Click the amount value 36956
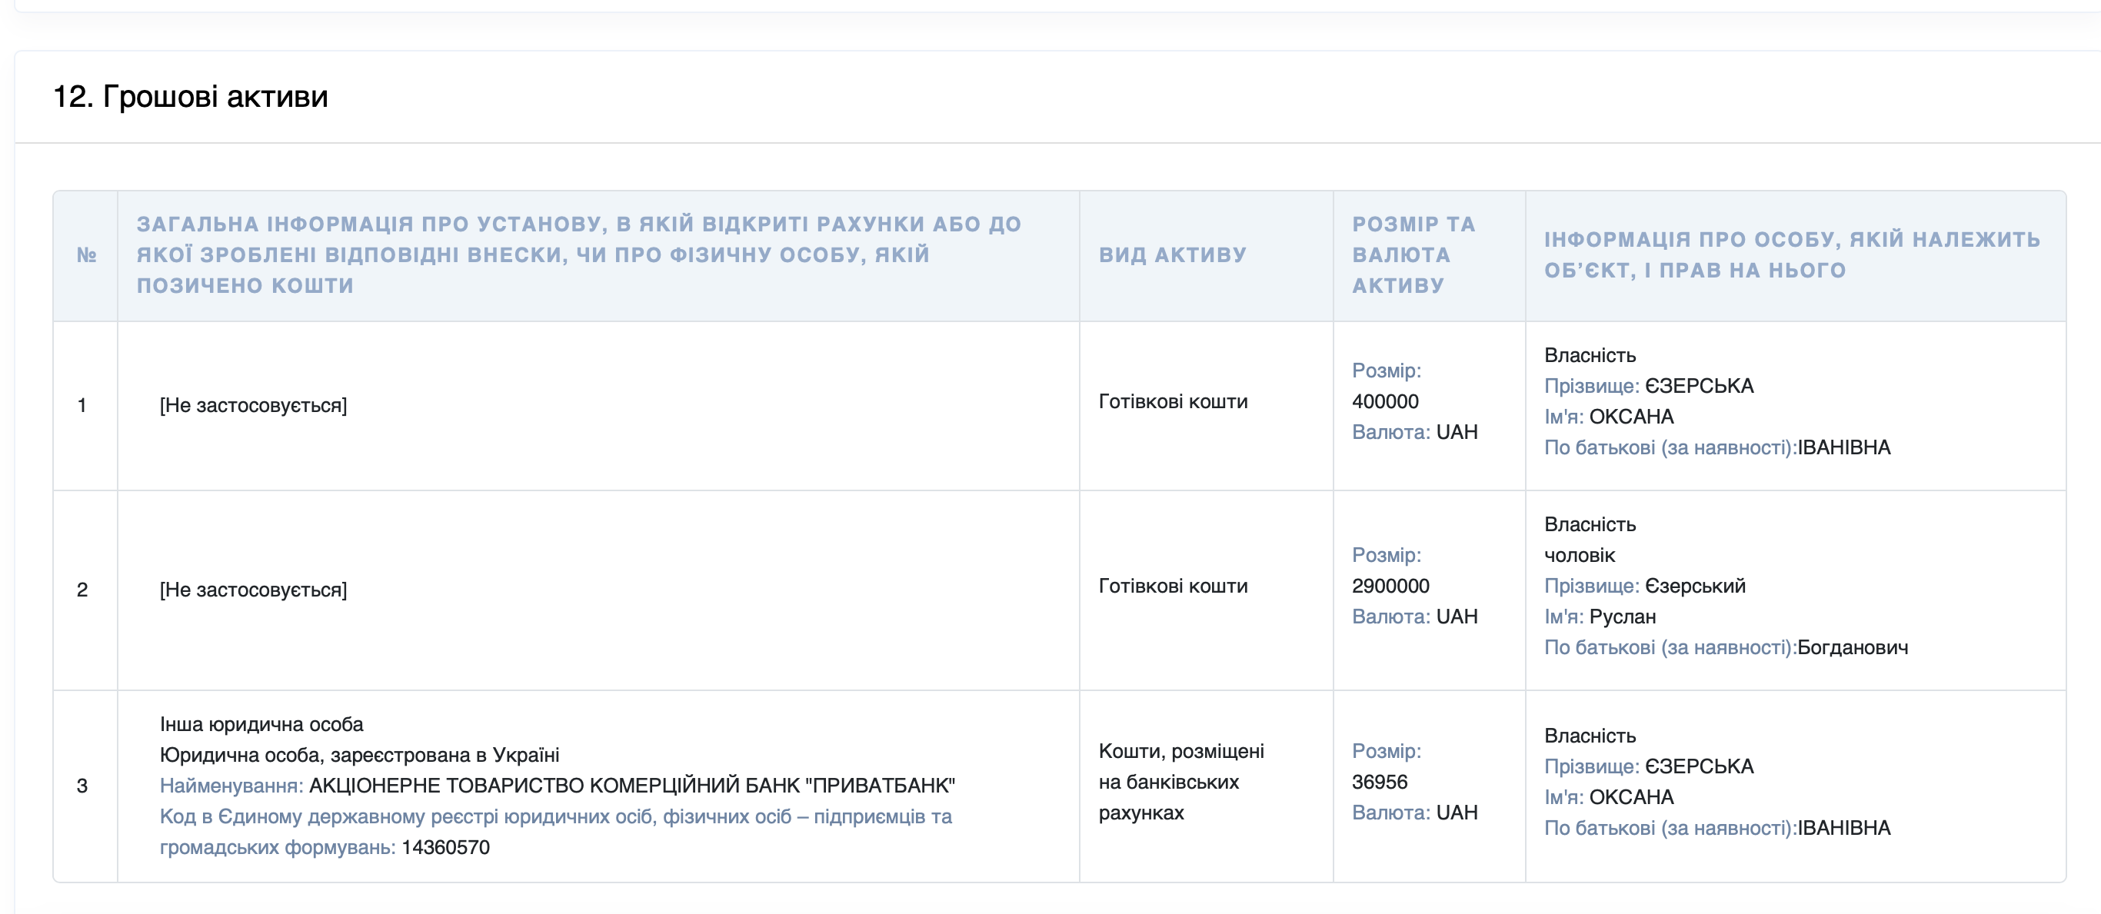 pos(1379,782)
